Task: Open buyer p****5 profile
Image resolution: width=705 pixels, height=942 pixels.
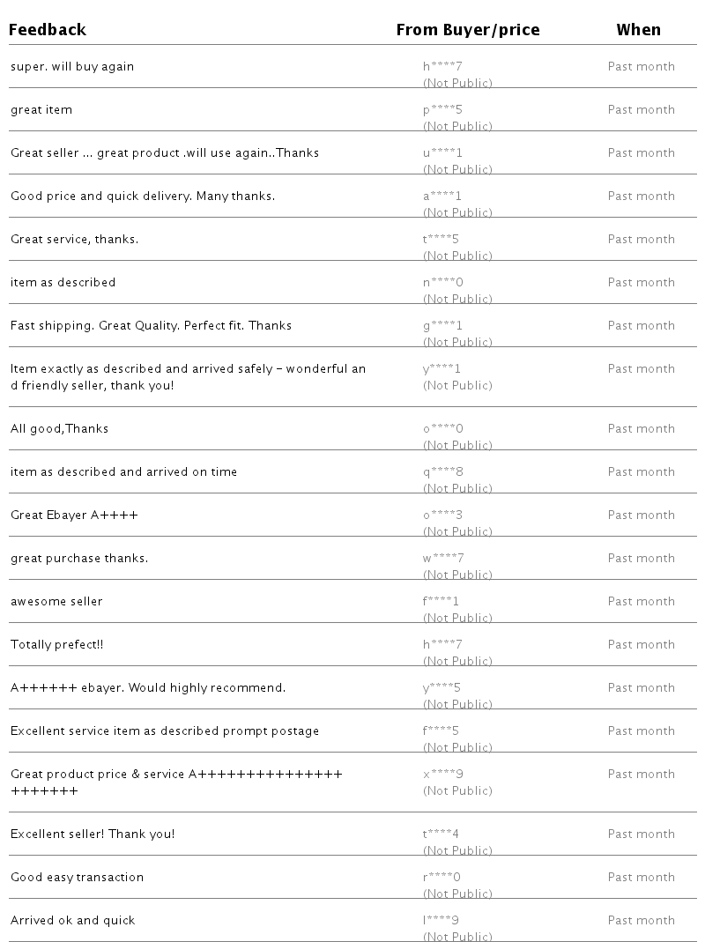Action: pos(442,110)
